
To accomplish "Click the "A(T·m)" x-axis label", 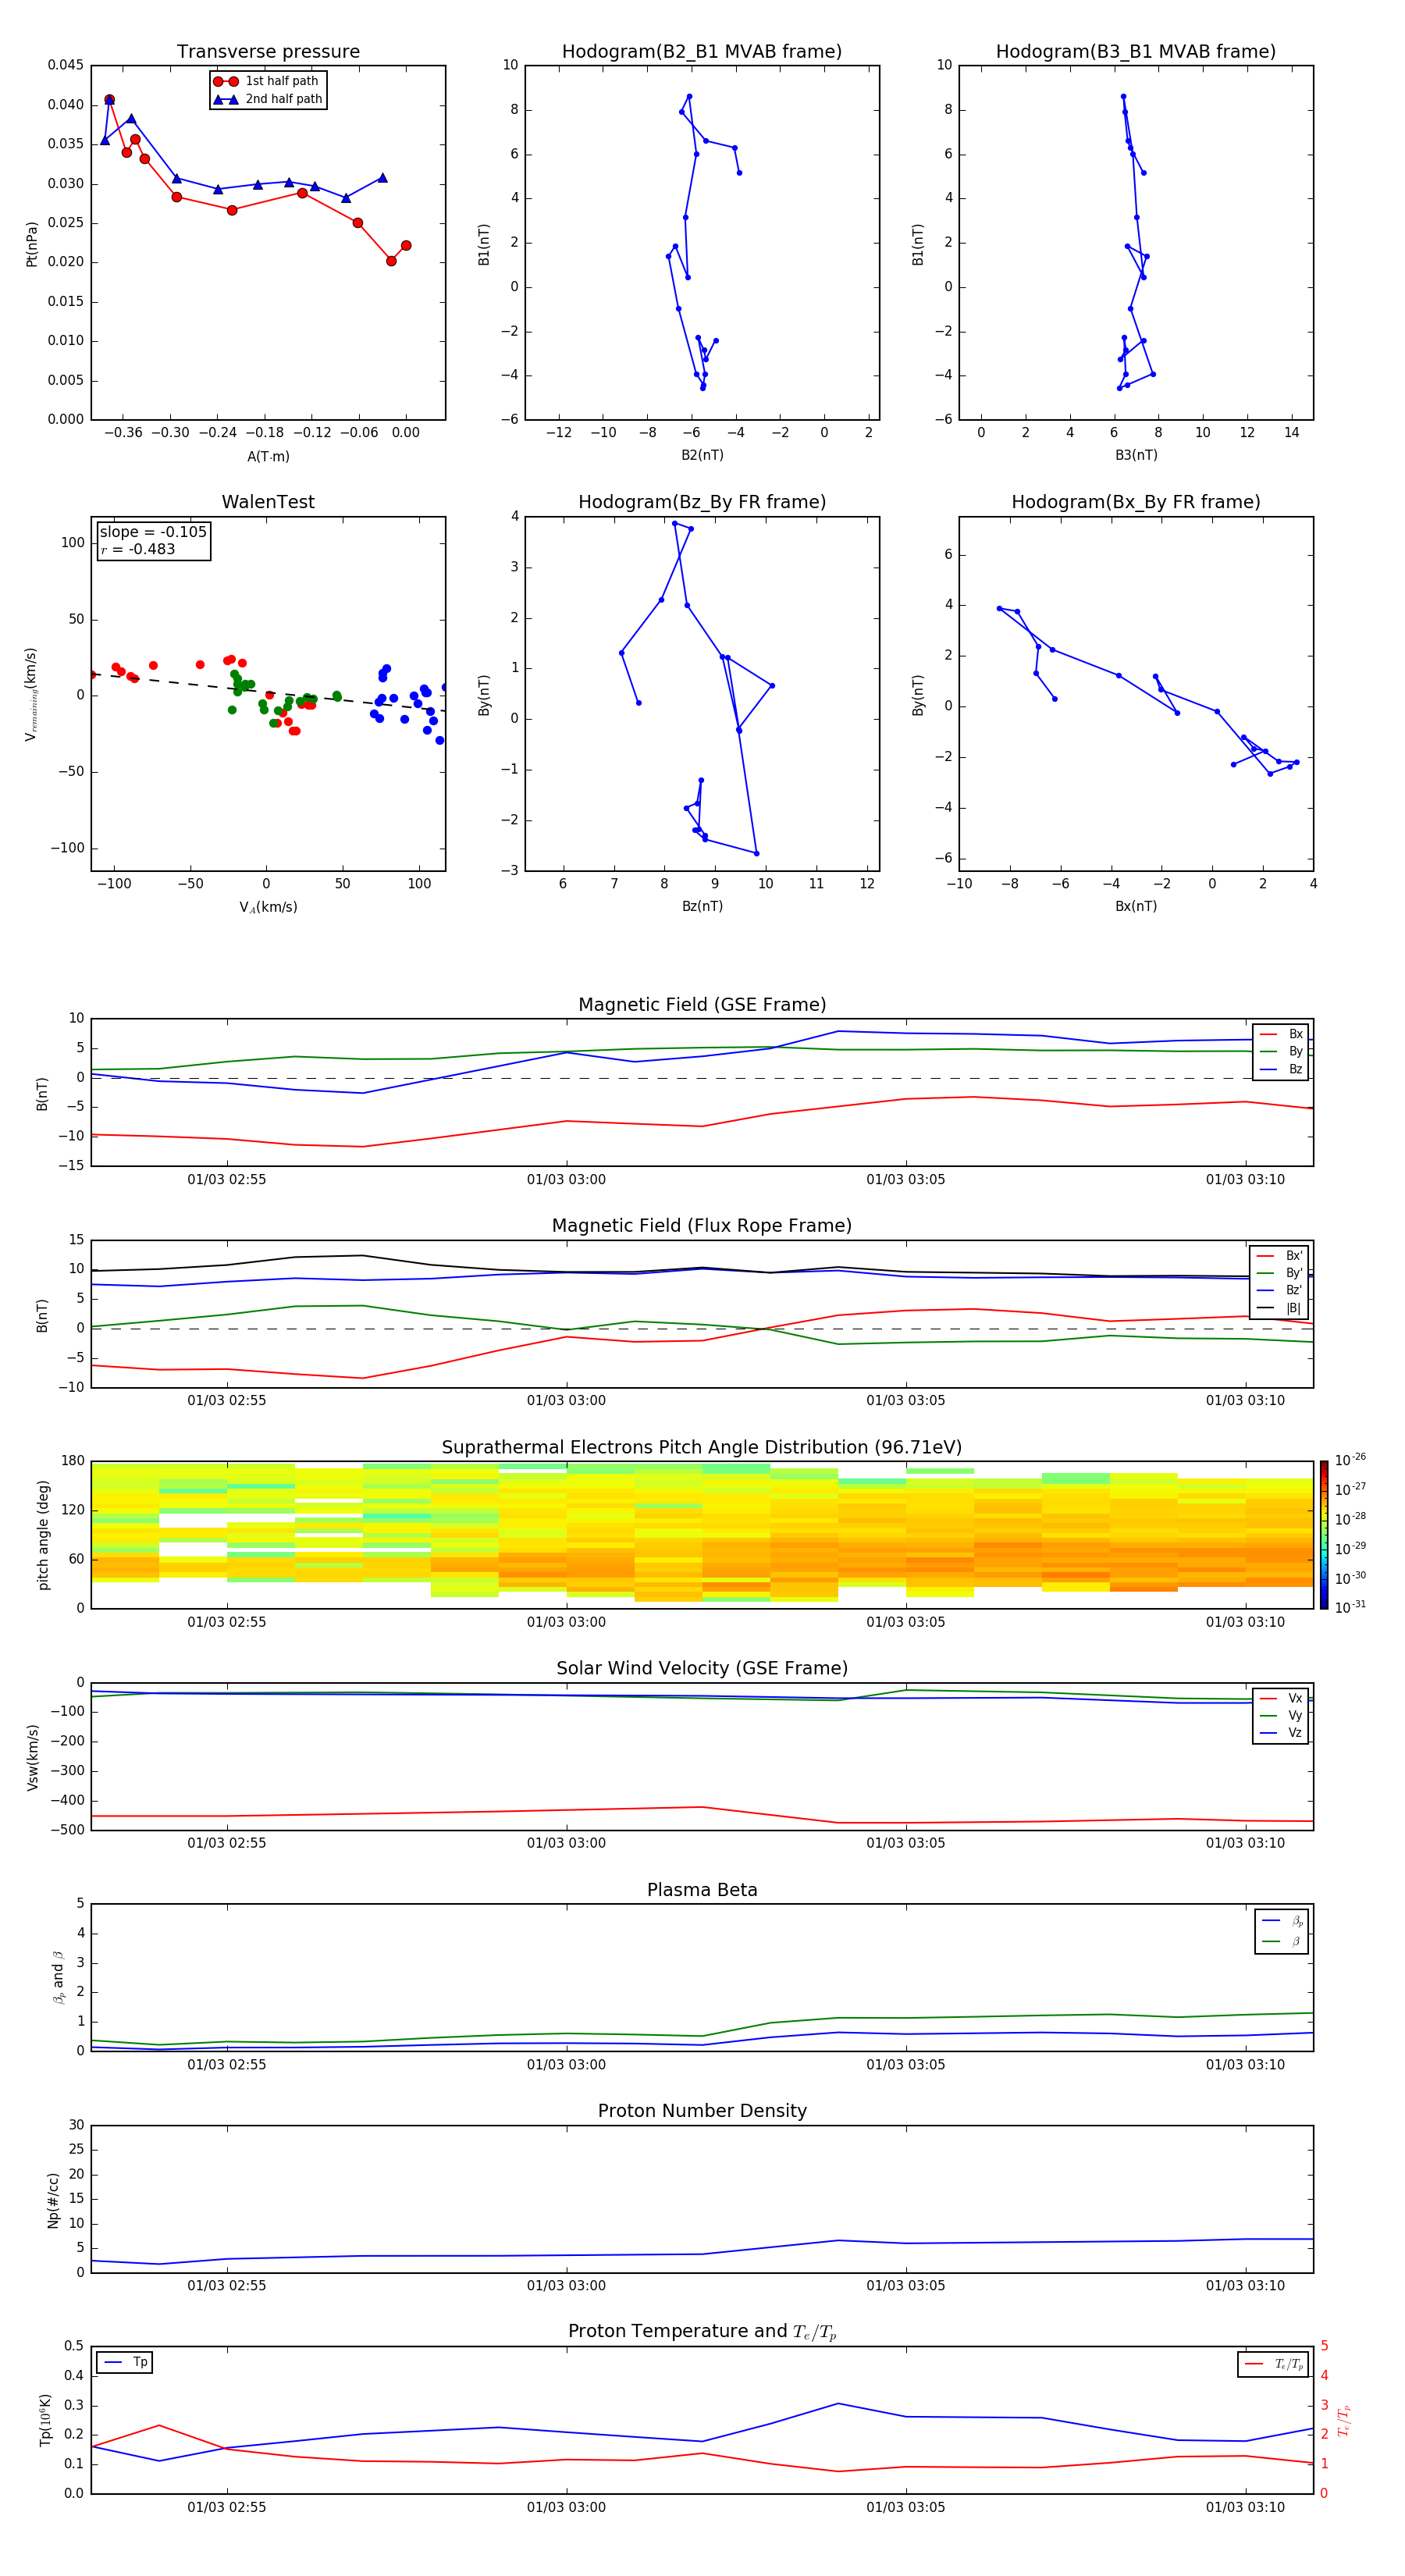I will click(x=268, y=456).
